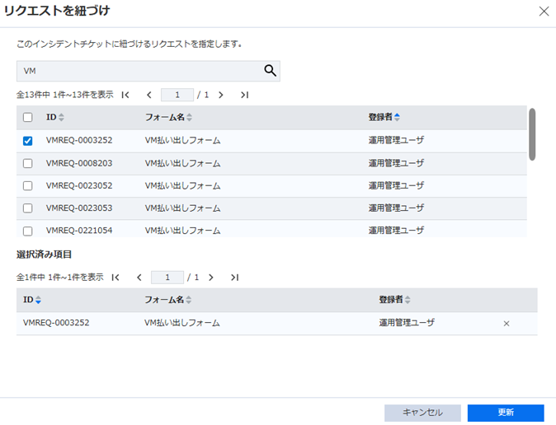Go to first page in upper list
Viewport: 556px width, 425px height.
pyautogui.click(x=125, y=95)
